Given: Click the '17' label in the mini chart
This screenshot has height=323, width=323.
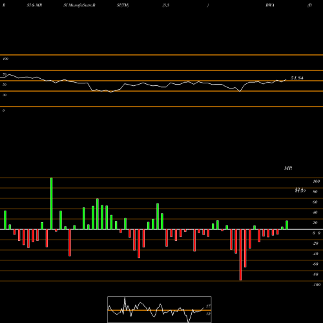Looking at the screenshot, I should [208, 306].
